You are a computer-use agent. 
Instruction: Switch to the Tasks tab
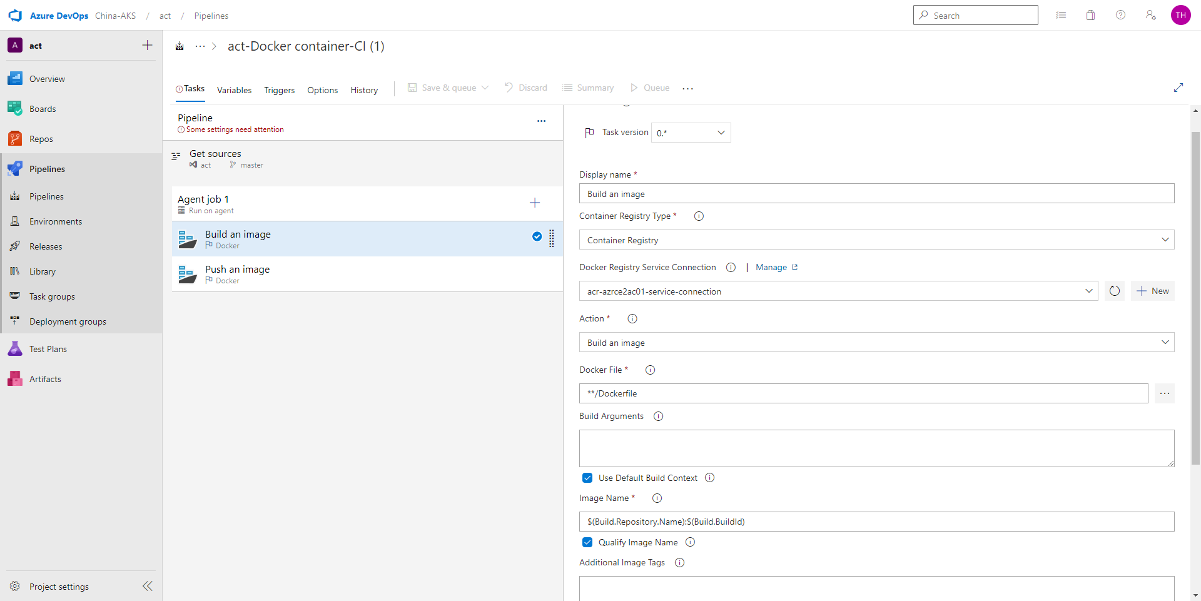pos(190,89)
